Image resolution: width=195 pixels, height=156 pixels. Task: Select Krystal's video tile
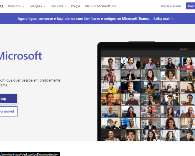[x=150, y=87]
